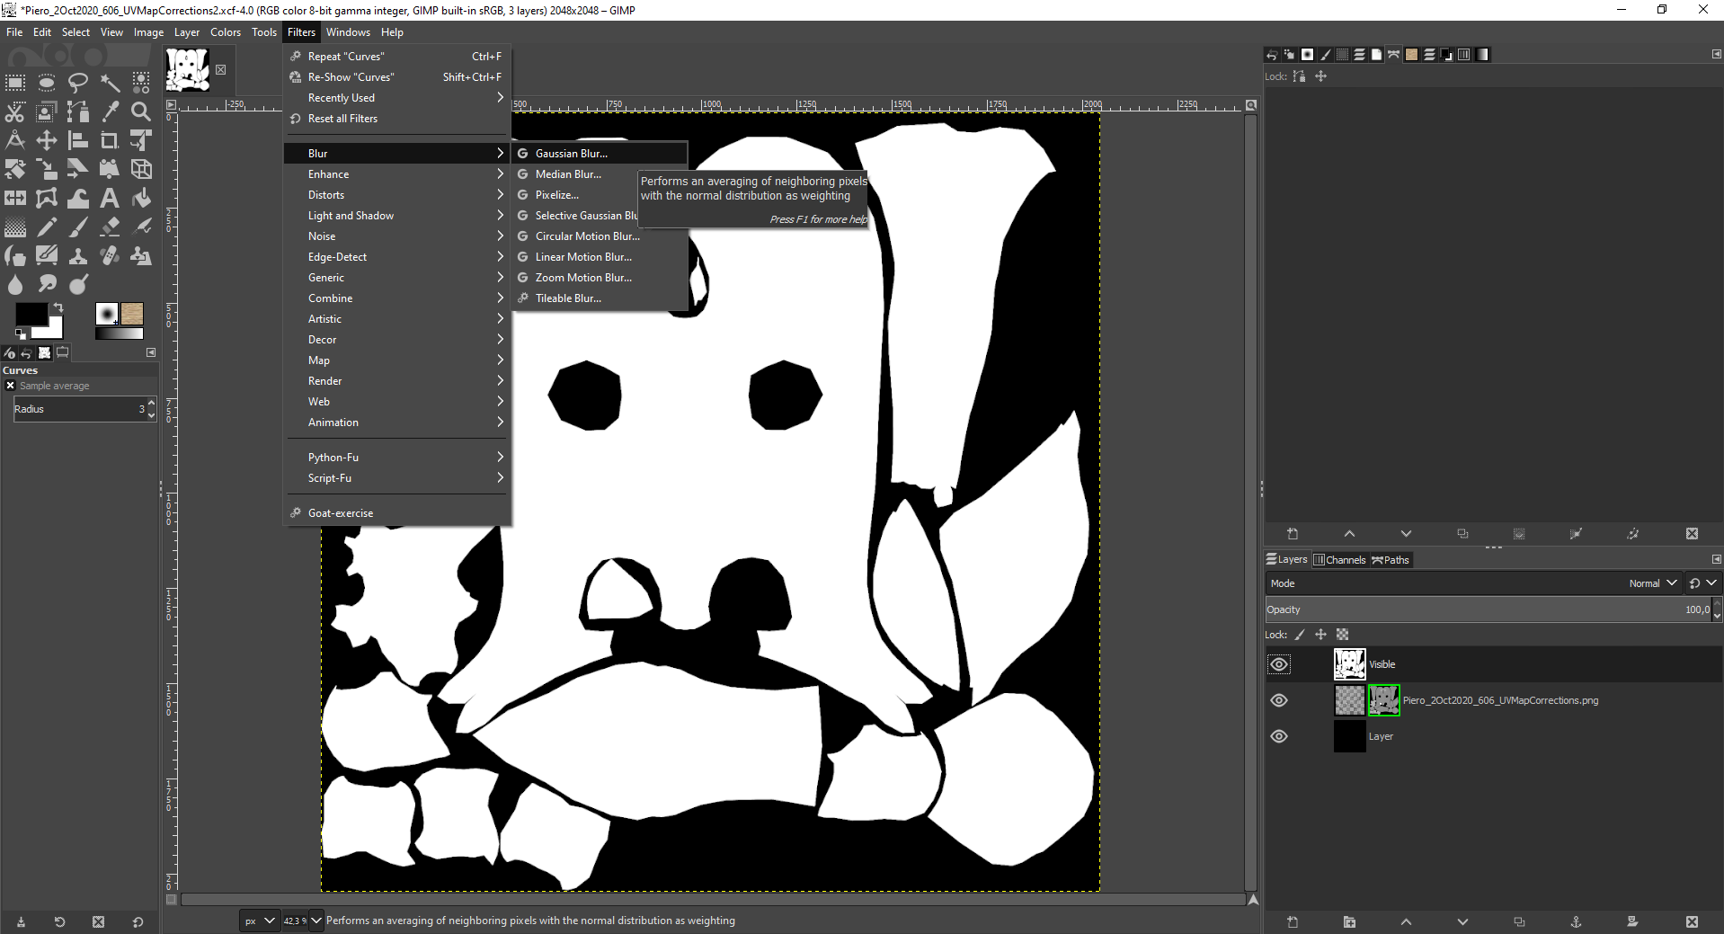This screenshot has width=1724, height=934.
Task: Choose the Zoom magnifier tool
Action: pyautogui.click(x=141, y=111)
